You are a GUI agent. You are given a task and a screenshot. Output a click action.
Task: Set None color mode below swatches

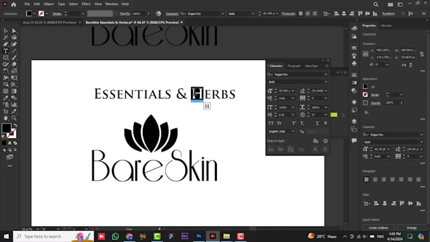point(15,143)
